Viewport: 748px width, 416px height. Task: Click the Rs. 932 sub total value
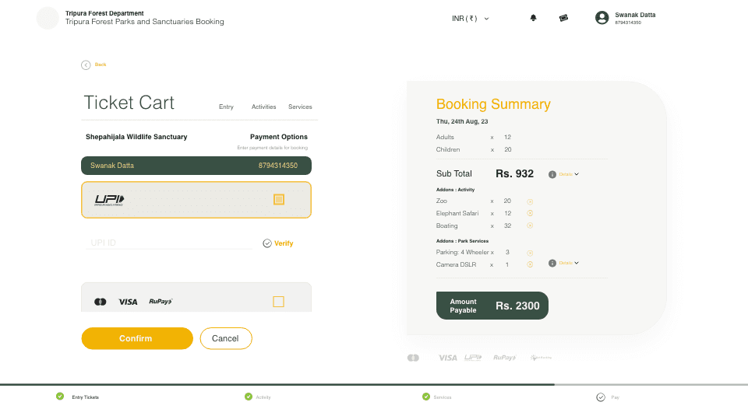(x=514, y=173)
